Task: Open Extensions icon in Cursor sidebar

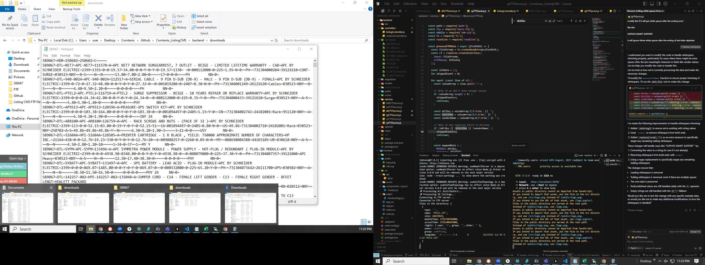Action: pyautogui.click(x=400, y=11)
